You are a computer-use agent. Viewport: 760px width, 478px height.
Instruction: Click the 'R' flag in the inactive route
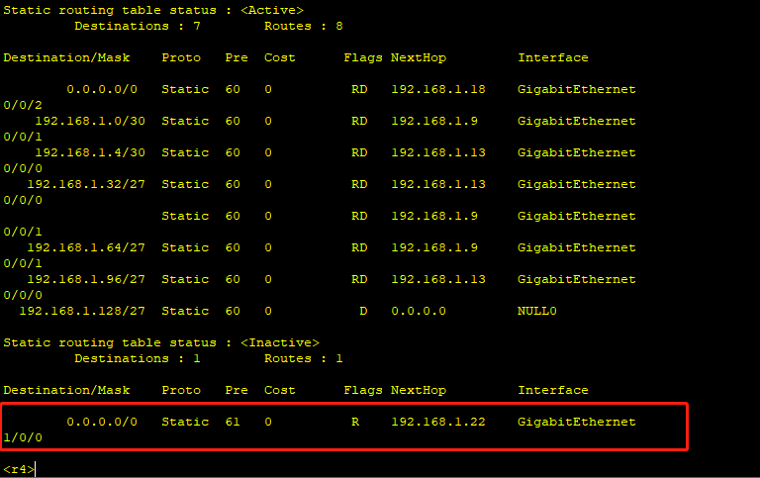tap(355, 423)
